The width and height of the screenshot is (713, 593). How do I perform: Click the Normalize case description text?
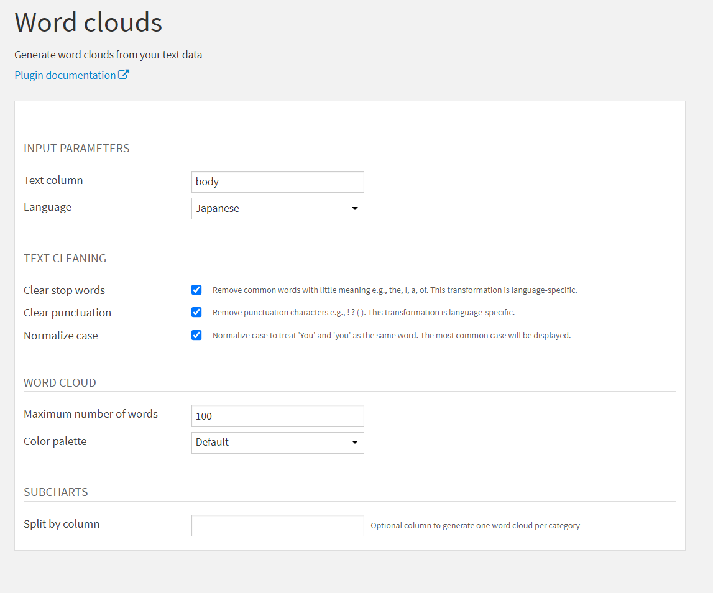point(391,336)
